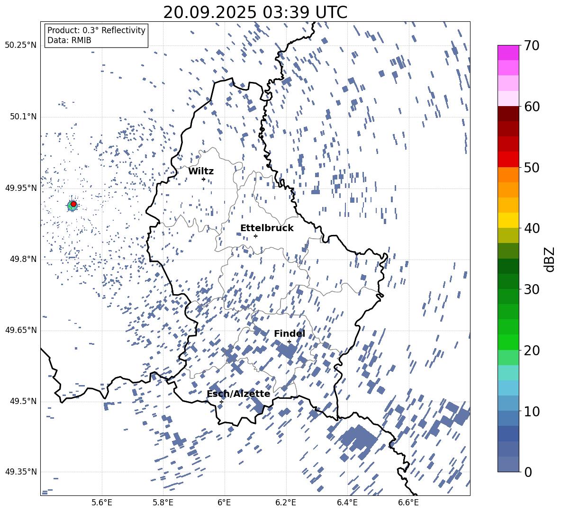Image resolution: width=561 pixels, height=512 pixels.
Task: Click the 0 tick on colorbar
Action: 528,472
